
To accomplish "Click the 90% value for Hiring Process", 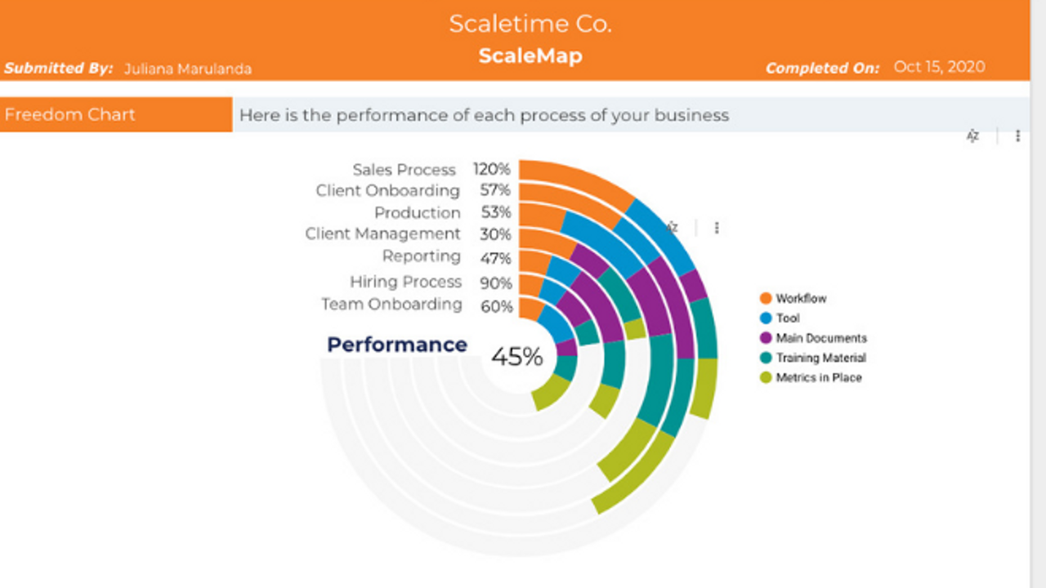I will (x=496, y=283).
